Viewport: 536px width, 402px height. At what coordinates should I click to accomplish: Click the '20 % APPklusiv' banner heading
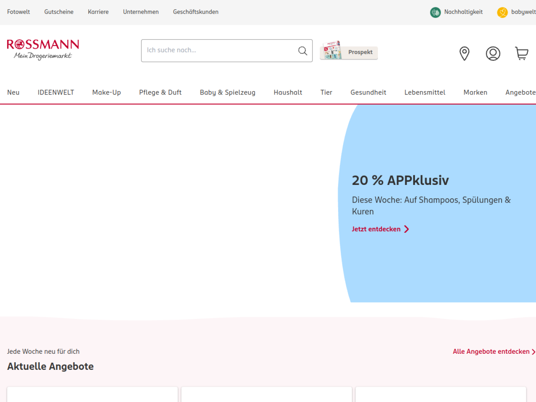tap(400, 180)
